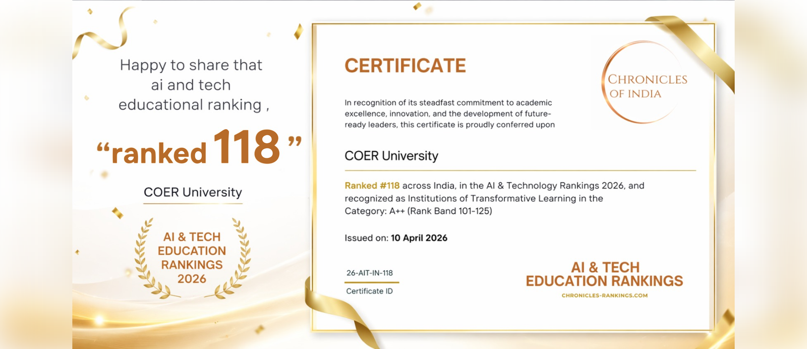Click COER University under the ranked 118 headline
Image resolution: width=807 pixels, height=349 pixels.
point(193,192)
